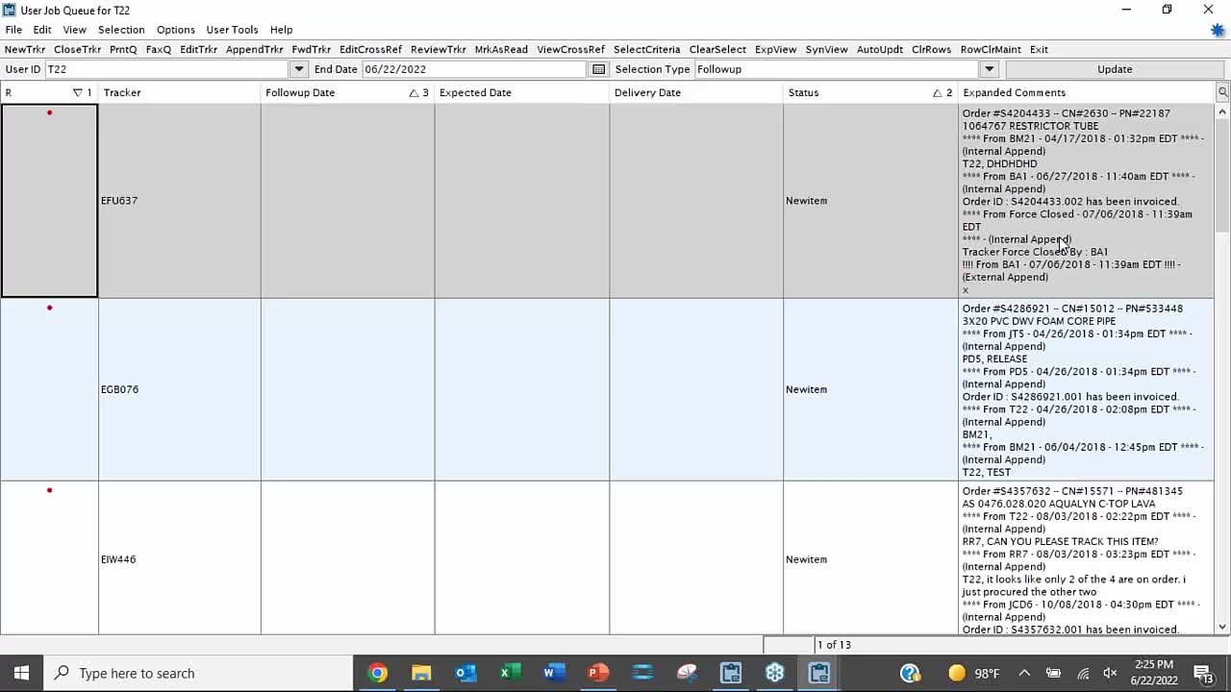Show hidden tray icons chevron
Screen dimensions: 1231x692
click(x=1024, y=673)
